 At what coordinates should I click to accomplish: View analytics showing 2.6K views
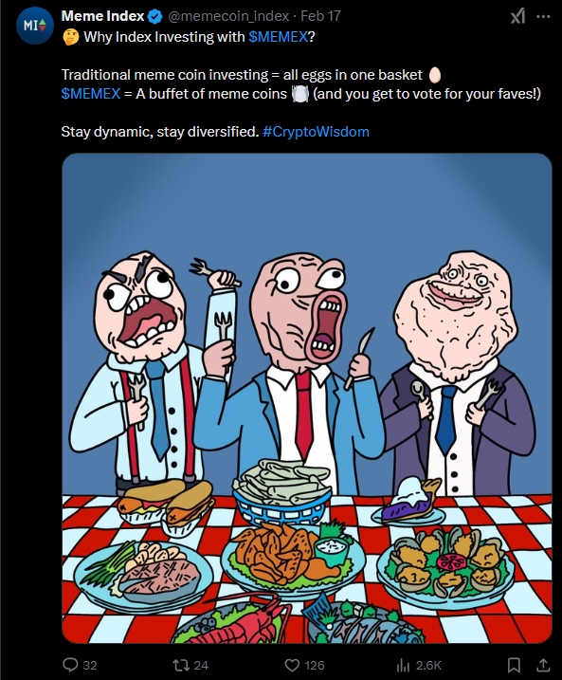[403, 665]
